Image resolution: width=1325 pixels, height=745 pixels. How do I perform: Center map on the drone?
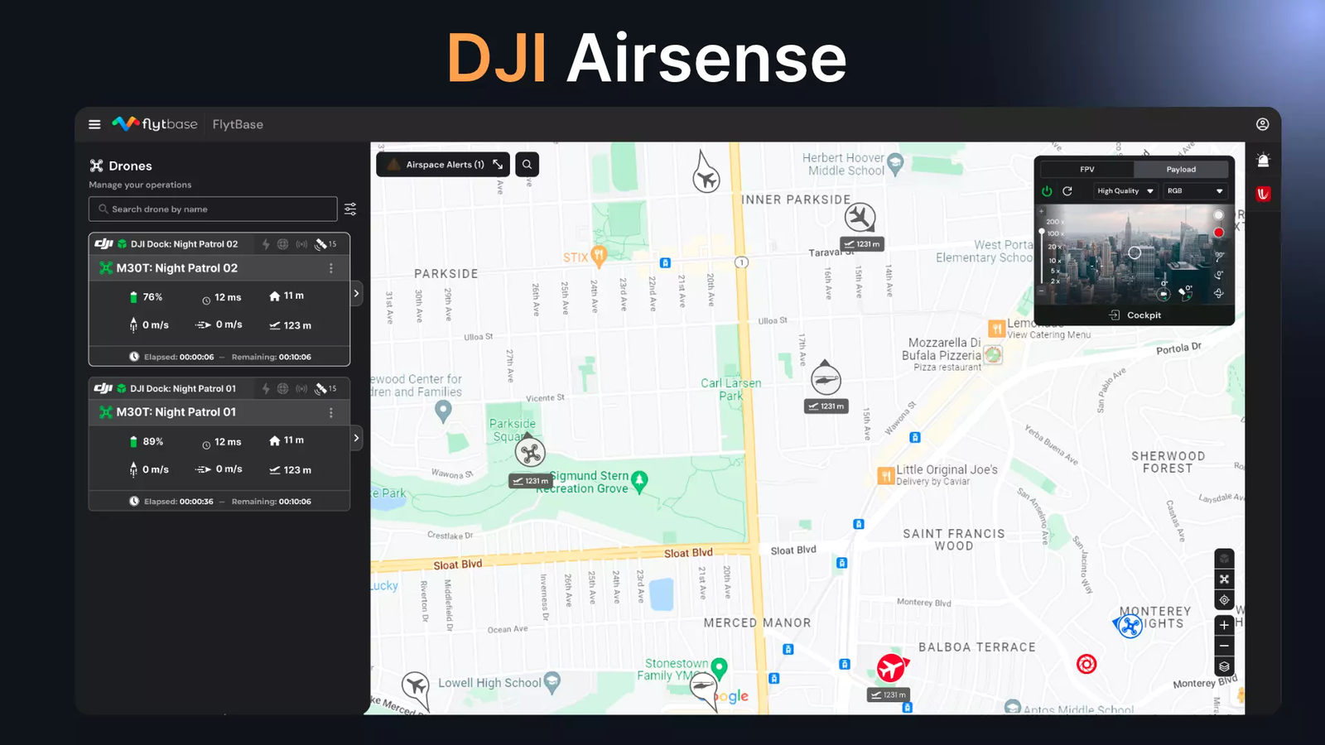click(x=1224, y=579)
